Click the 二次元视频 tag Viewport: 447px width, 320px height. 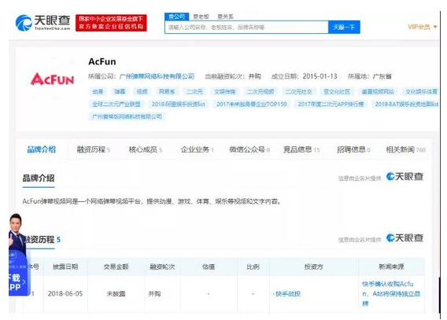click(x=260, y=91)
